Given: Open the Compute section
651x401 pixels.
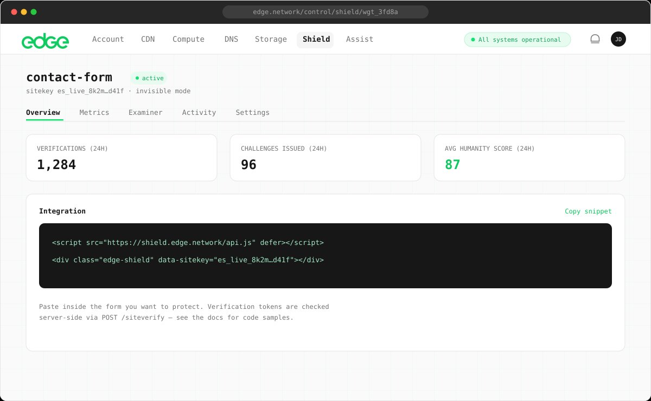Looking at the screenshot, I should click(188, 39).
